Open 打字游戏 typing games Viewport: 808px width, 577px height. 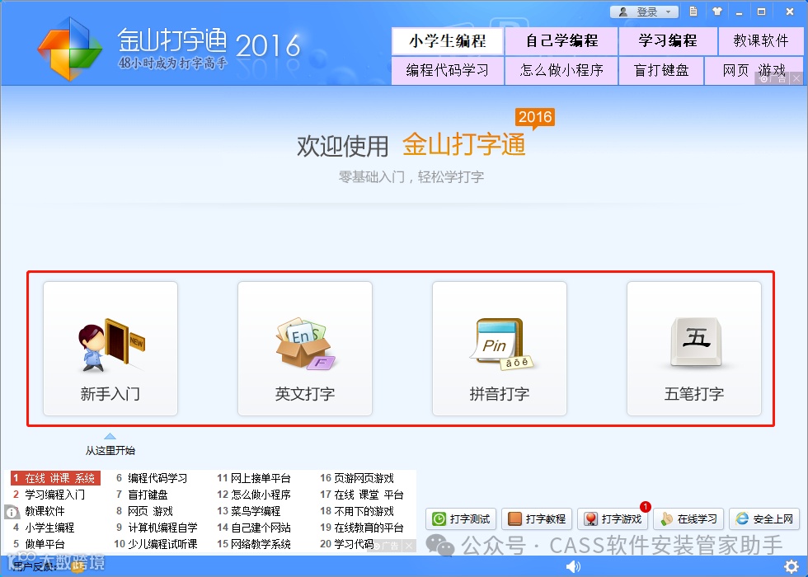613,518
